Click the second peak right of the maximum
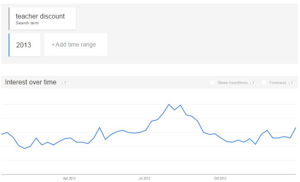The width and height of the screenshot is (300, 182). 180,105
